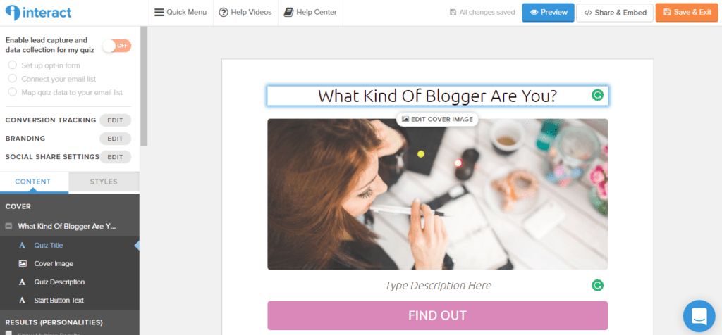Click the Save & Exit button
Screen dimensions: 722x335
tap(687, 13)
